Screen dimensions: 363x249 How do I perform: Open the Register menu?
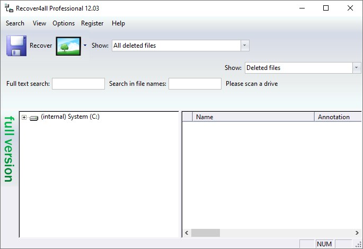[x=92, y=23]
